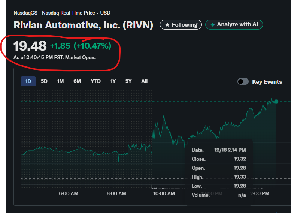Switch chart to 5D range
Image resolution: width=291 pixels, height=213 pixels.
click(44, 81)
